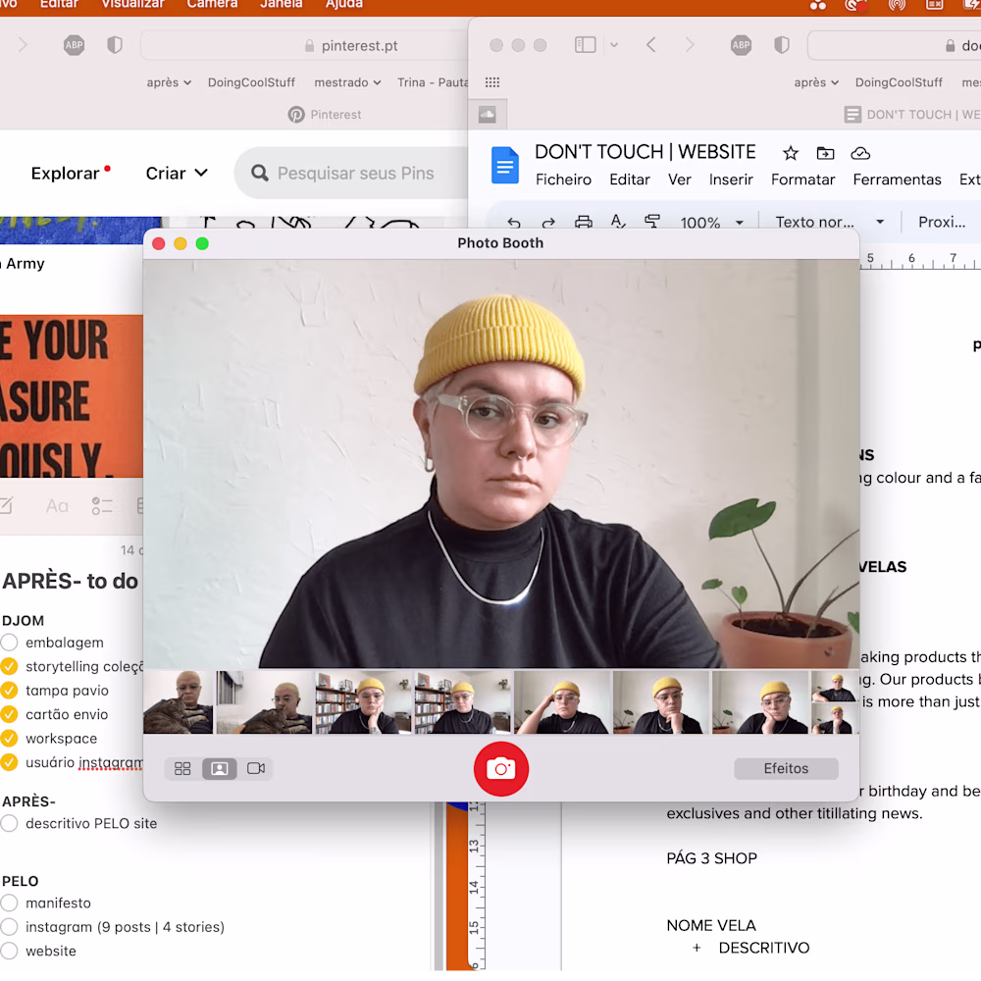This screenshot has height=981, width=981.
Task: Open Trina - Pauta bookmark
Action: click(x=433, y=82)
